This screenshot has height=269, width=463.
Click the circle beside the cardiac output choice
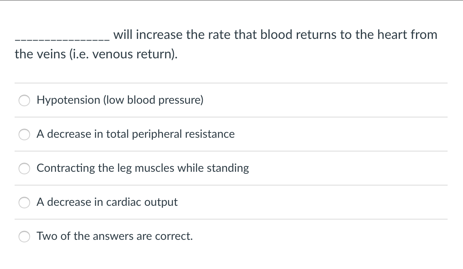[x=24, y=203]
